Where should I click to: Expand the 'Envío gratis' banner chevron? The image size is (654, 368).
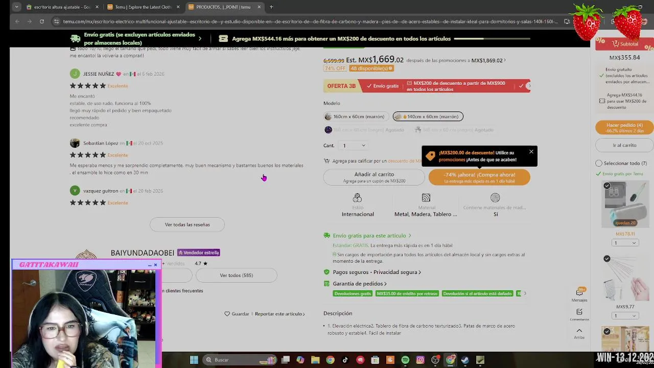200,38
